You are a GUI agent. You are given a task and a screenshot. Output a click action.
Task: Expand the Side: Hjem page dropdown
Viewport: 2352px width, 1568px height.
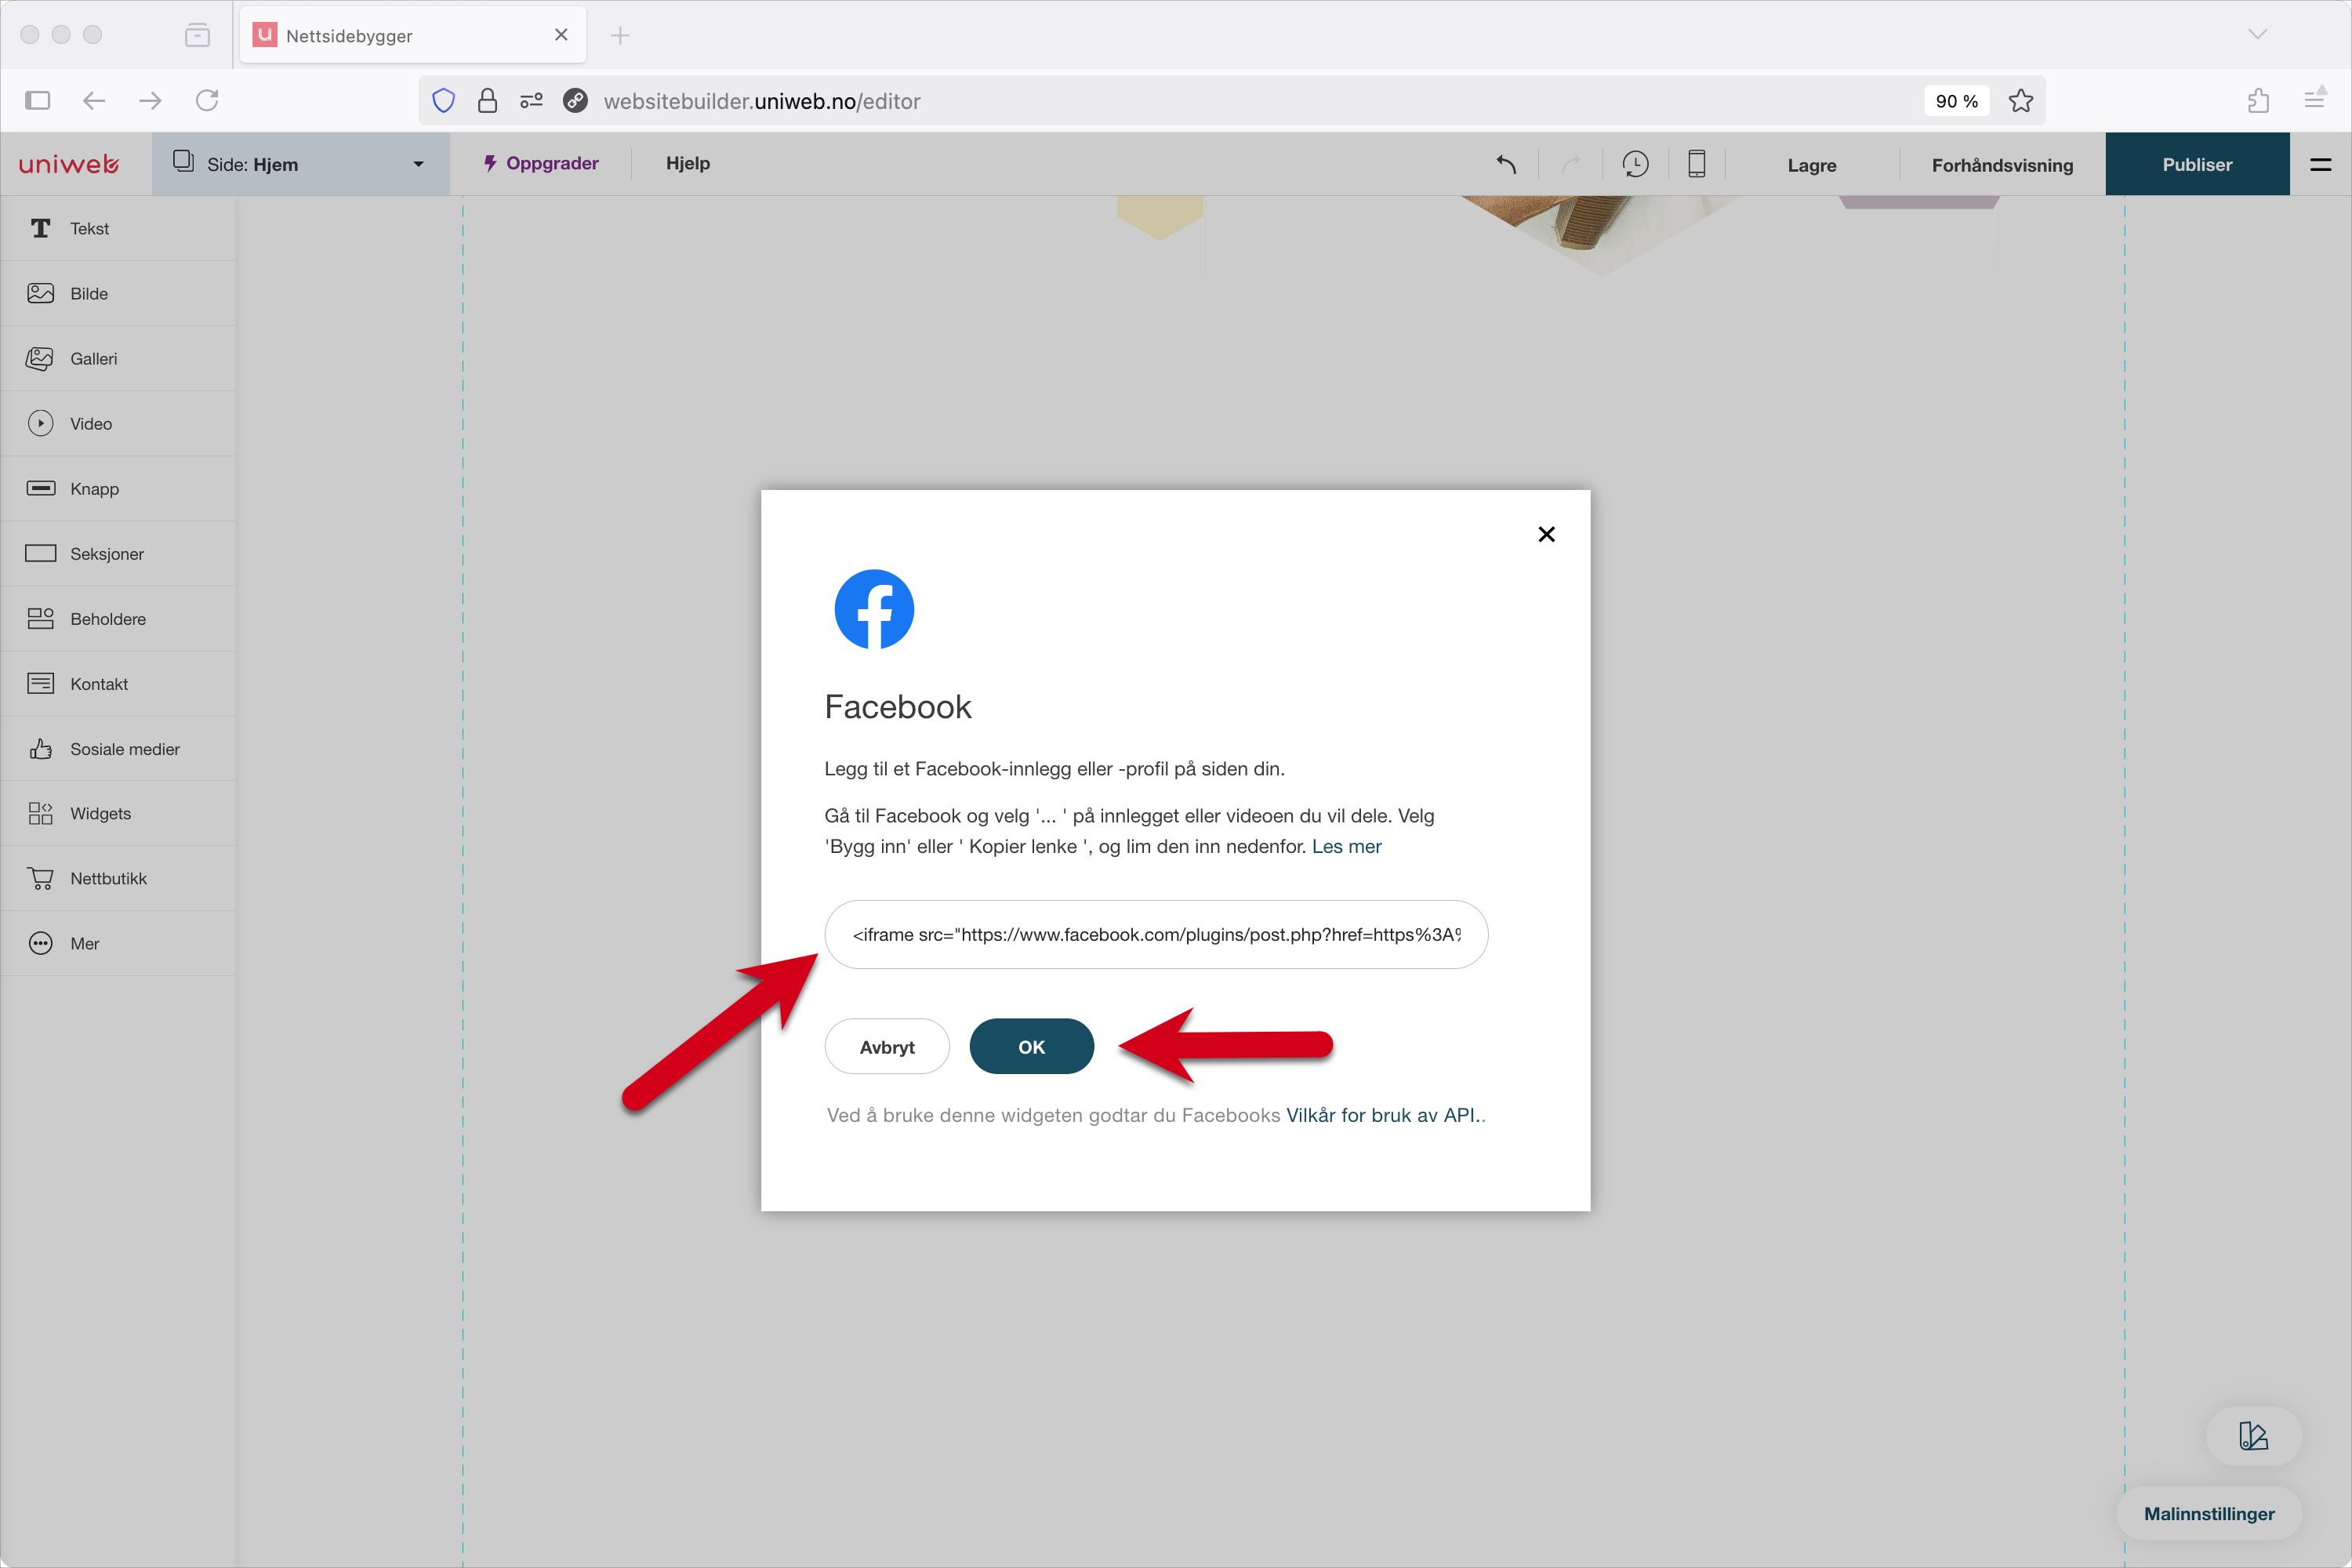301,164
